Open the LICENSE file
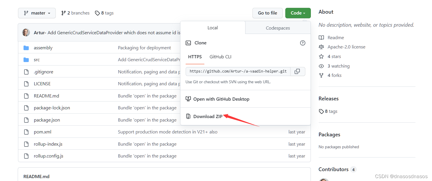This screenshot has height=181, width=432. coord(42,84)
